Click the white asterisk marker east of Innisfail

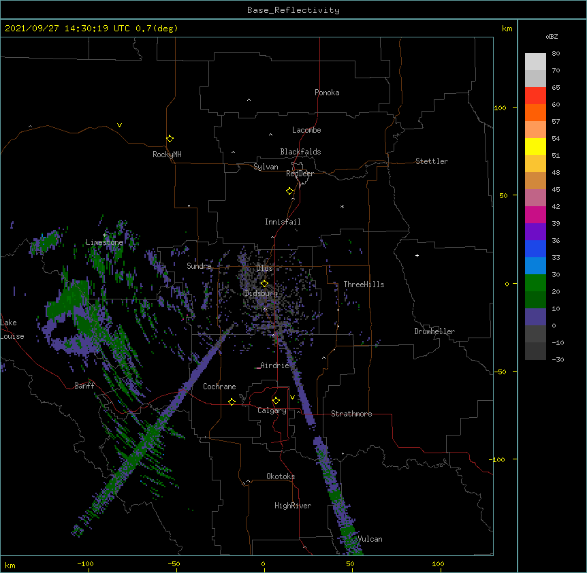[342, 206]
